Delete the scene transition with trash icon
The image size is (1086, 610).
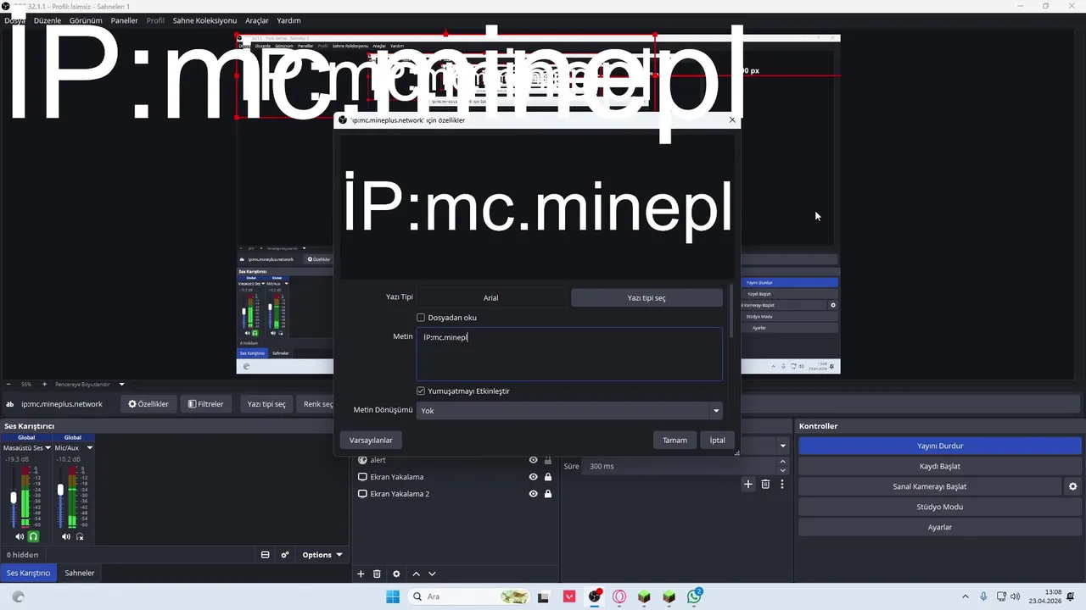pos(765,484)
